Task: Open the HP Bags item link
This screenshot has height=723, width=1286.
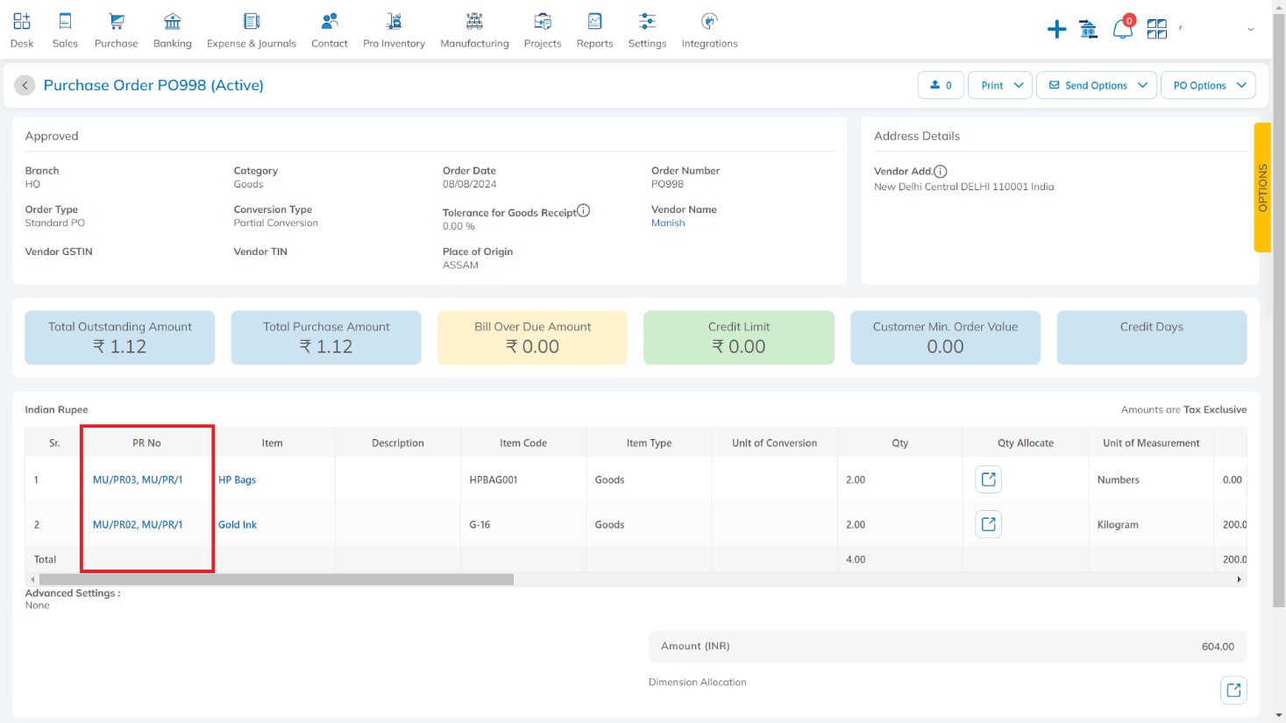Action: click(x=237, y=479)
